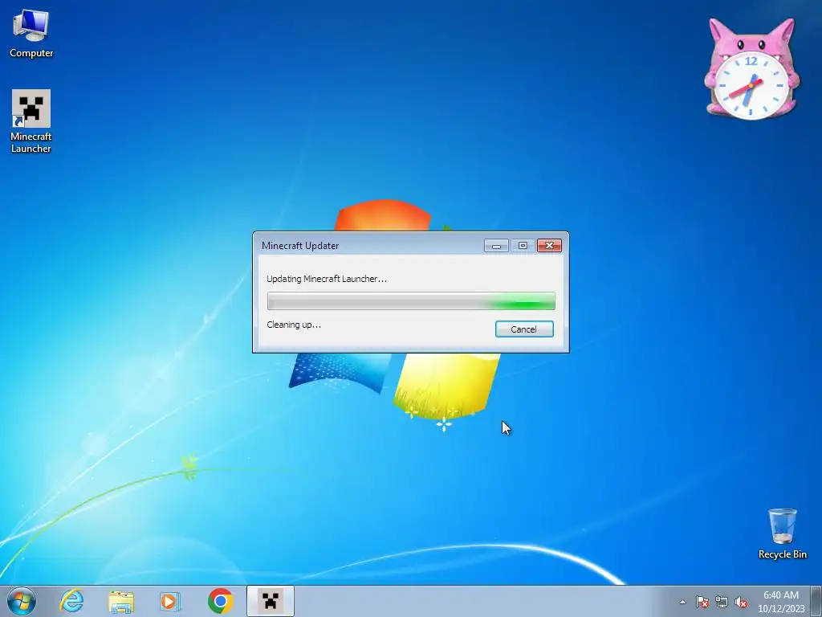Click the 'Cleaning up...' status text
822x617 pixels.
(x=294, y=325)
